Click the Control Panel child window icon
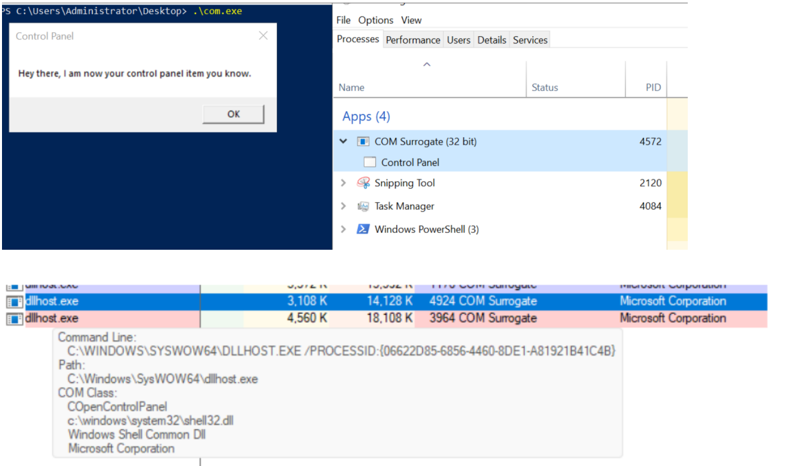Image resolution: width=793 pixels, height=466 pixels. pyautogui.click(x=369, y=163)
